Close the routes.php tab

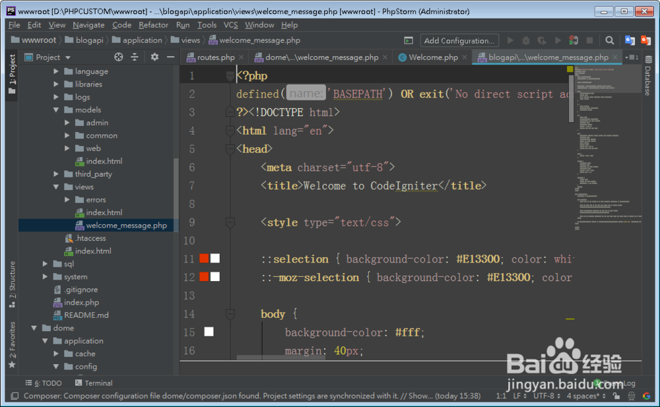[x=241, y=57]
